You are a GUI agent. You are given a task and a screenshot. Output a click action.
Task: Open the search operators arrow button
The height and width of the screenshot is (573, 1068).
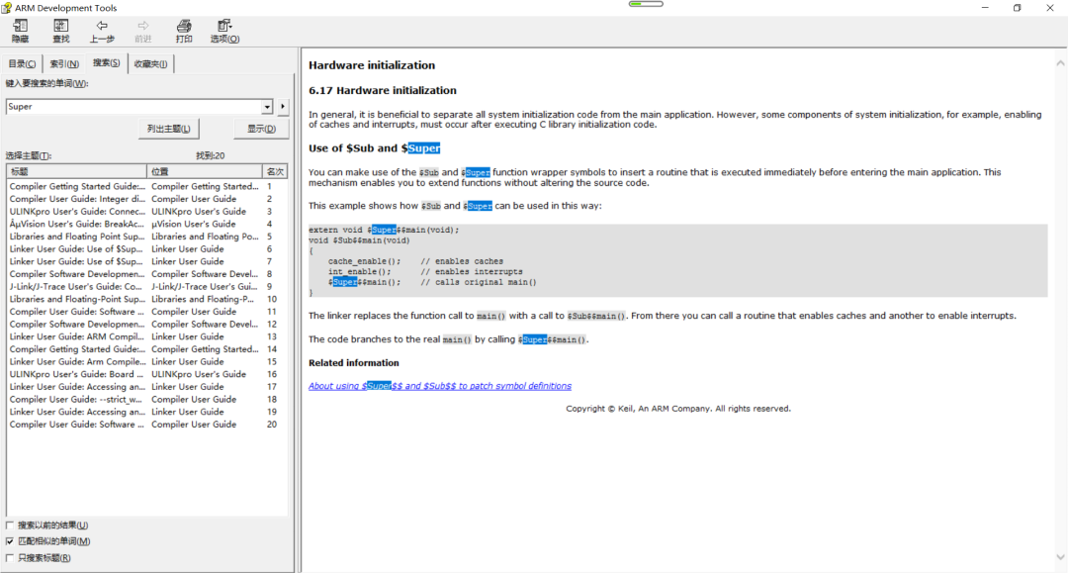(x=283, y=107)
